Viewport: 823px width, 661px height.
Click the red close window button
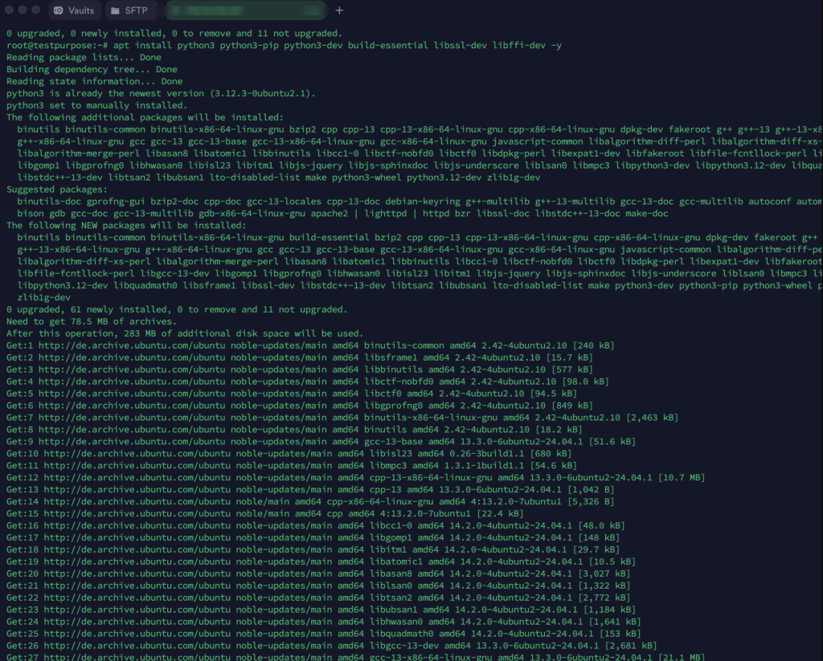pyautogui.click(x=10, y=10)
